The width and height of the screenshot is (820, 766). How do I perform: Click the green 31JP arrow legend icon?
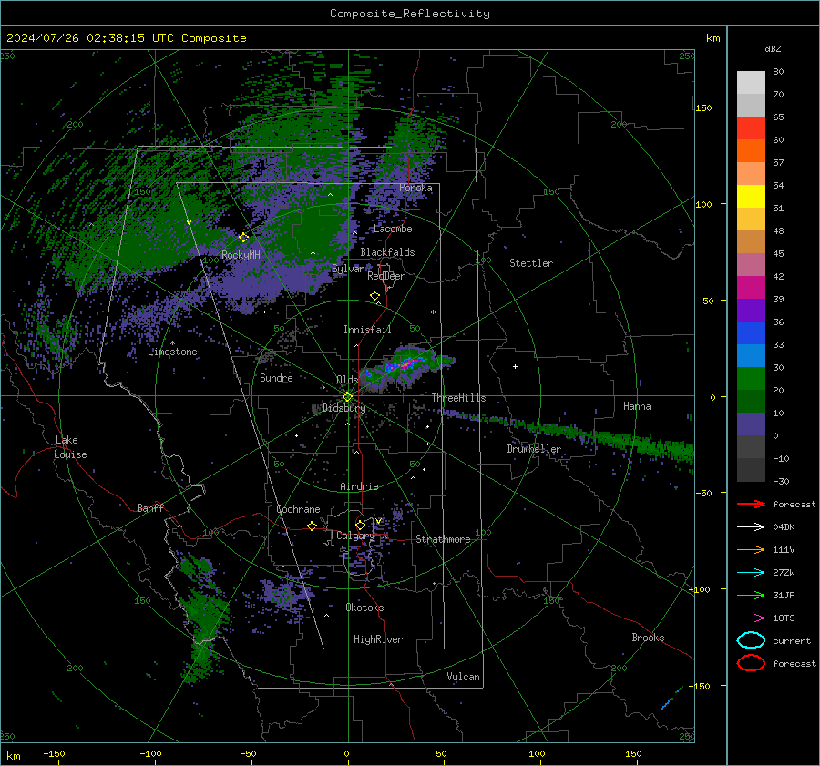[751, 595]
